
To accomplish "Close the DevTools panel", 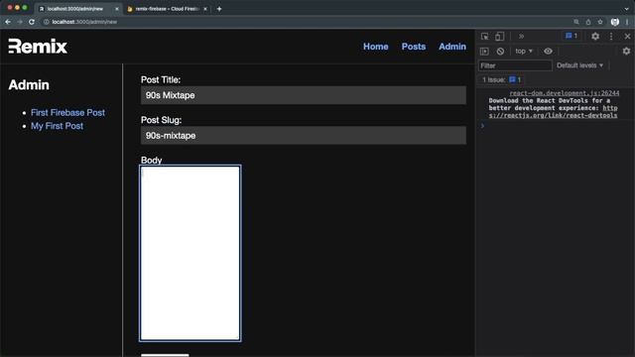I will 627,37.
